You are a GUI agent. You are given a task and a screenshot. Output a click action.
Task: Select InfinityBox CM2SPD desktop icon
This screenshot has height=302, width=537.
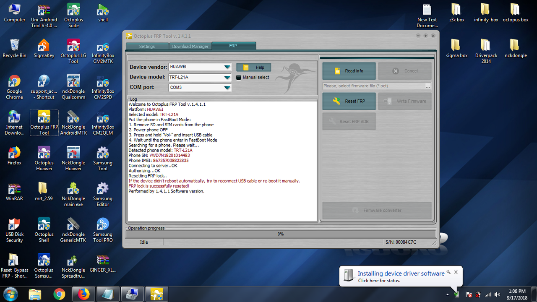103,87
